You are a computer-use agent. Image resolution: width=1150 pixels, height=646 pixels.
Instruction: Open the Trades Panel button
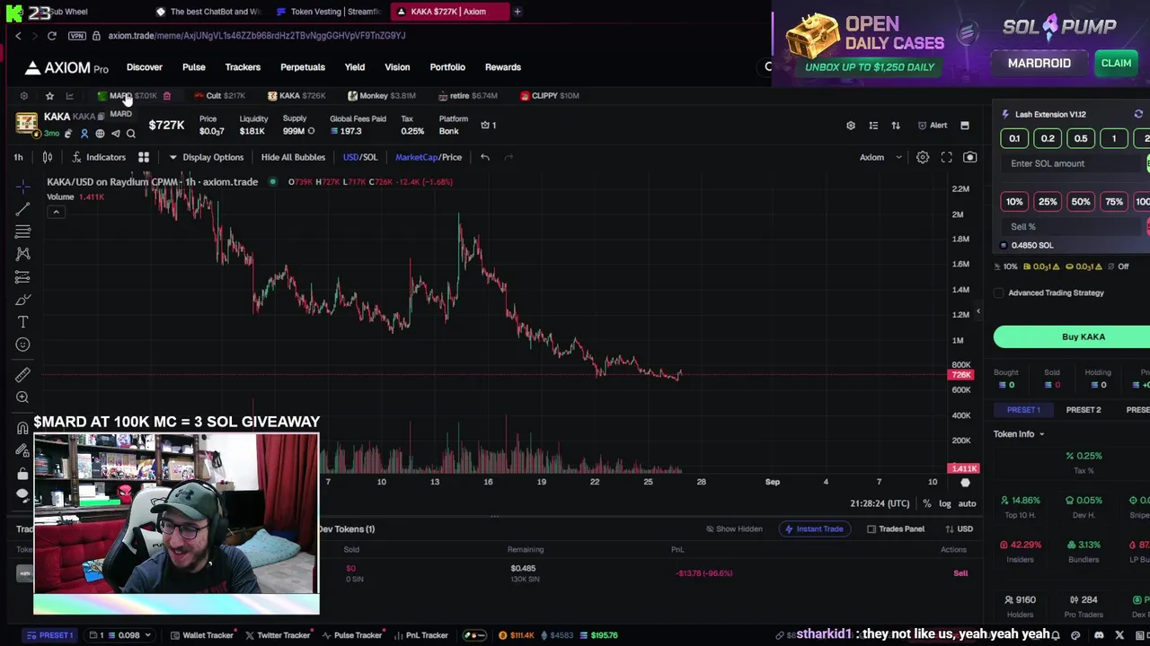(x=895, y=529)
